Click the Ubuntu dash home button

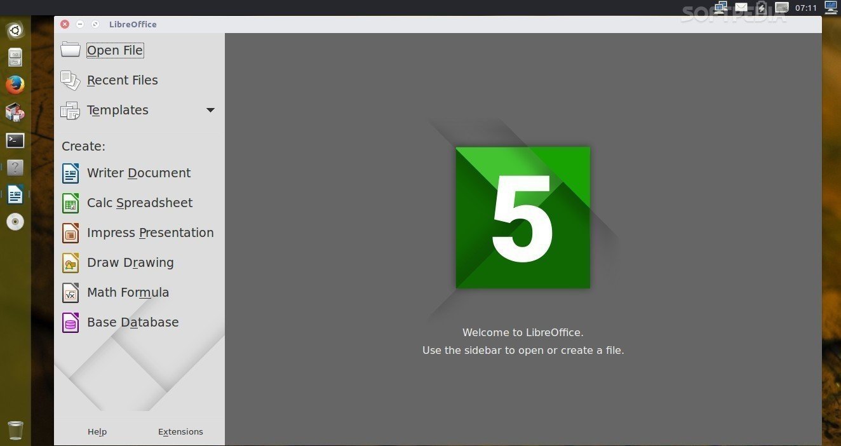pos(15,30)
